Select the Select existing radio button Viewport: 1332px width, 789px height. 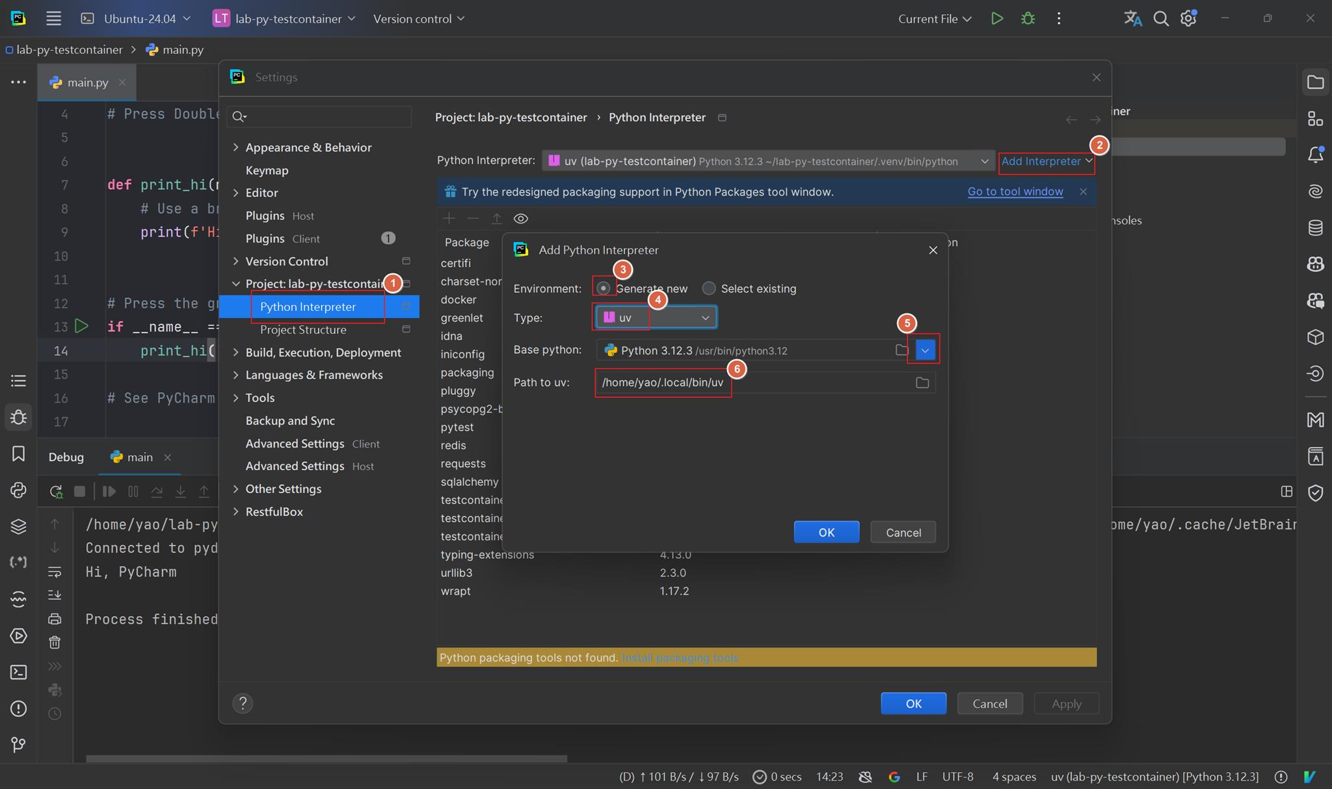pos(709,288)
